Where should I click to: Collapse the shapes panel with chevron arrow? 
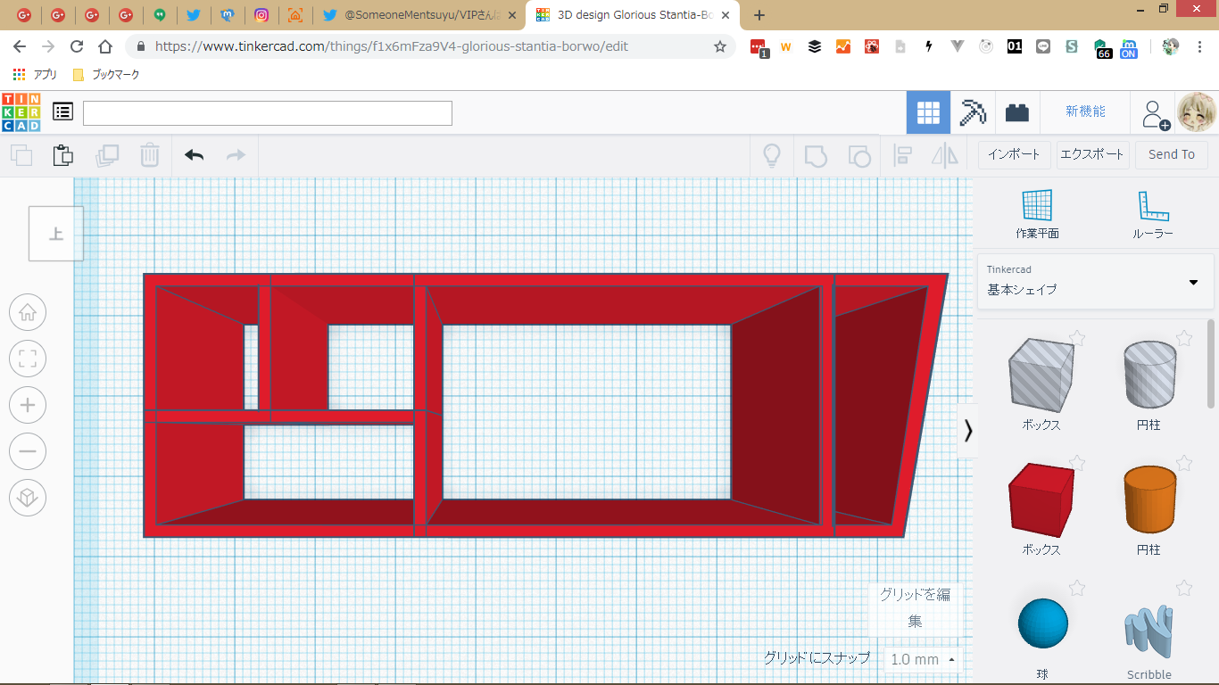tap(967, 431)
